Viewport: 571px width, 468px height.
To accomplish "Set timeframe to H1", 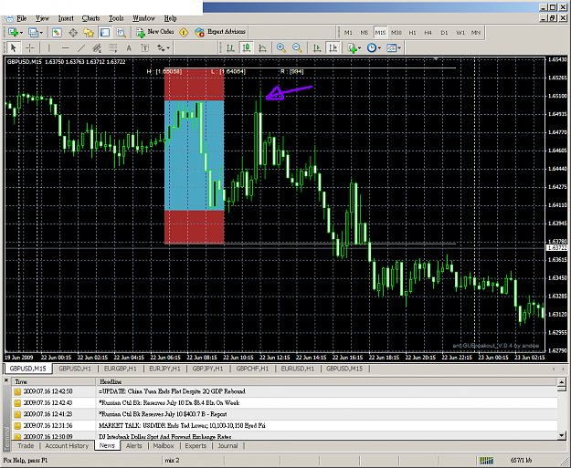I will pyautogui.click(x=412, y=32).
